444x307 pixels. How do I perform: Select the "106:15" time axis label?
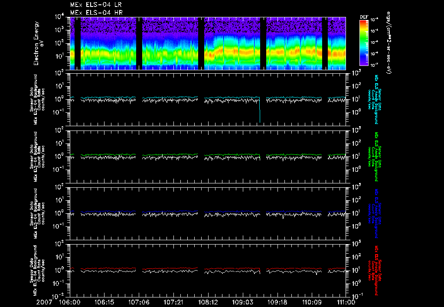[x=104, y=302]
